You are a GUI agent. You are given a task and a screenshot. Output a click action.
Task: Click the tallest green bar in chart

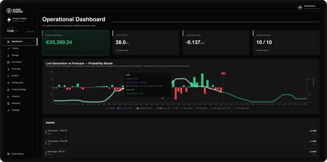tap(202, 80)
